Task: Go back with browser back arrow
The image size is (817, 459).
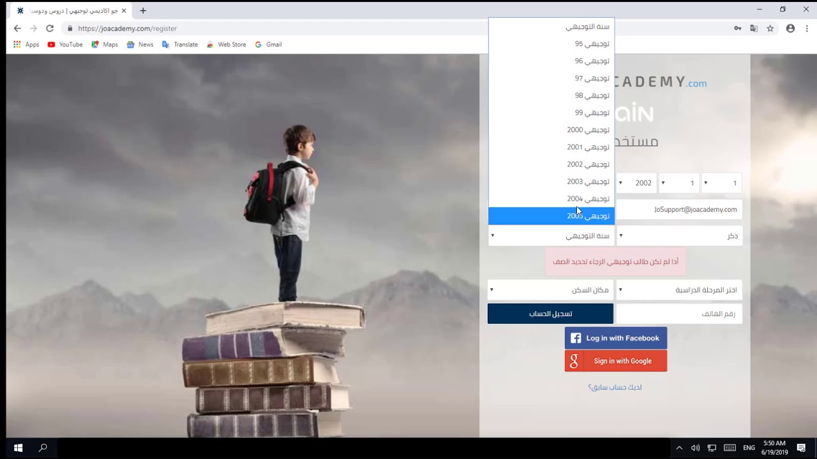Action: [17, 28]
